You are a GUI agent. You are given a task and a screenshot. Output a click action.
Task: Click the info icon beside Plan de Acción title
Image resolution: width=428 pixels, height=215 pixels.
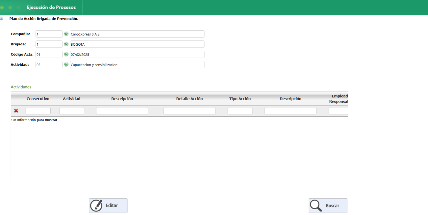[2, 18]
